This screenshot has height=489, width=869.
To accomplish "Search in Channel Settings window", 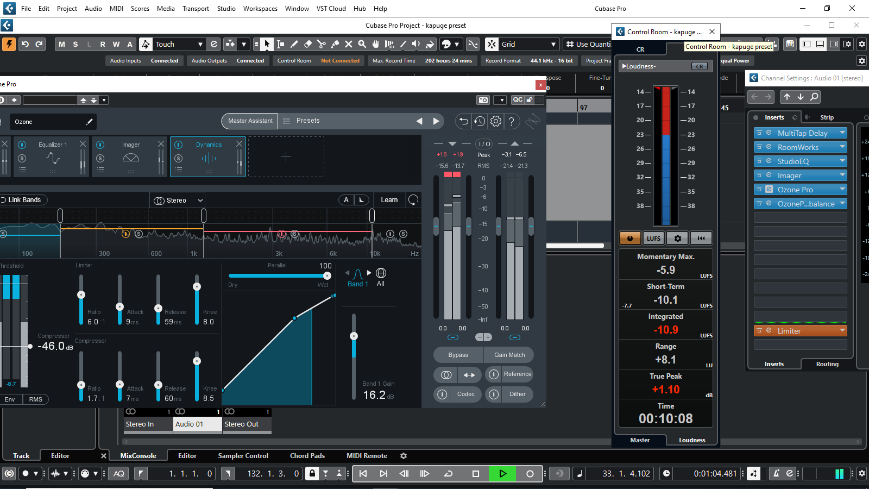I will pos(814,97).
